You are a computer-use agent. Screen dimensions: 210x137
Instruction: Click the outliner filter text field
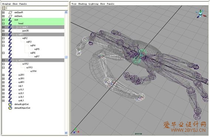[37, 8]
